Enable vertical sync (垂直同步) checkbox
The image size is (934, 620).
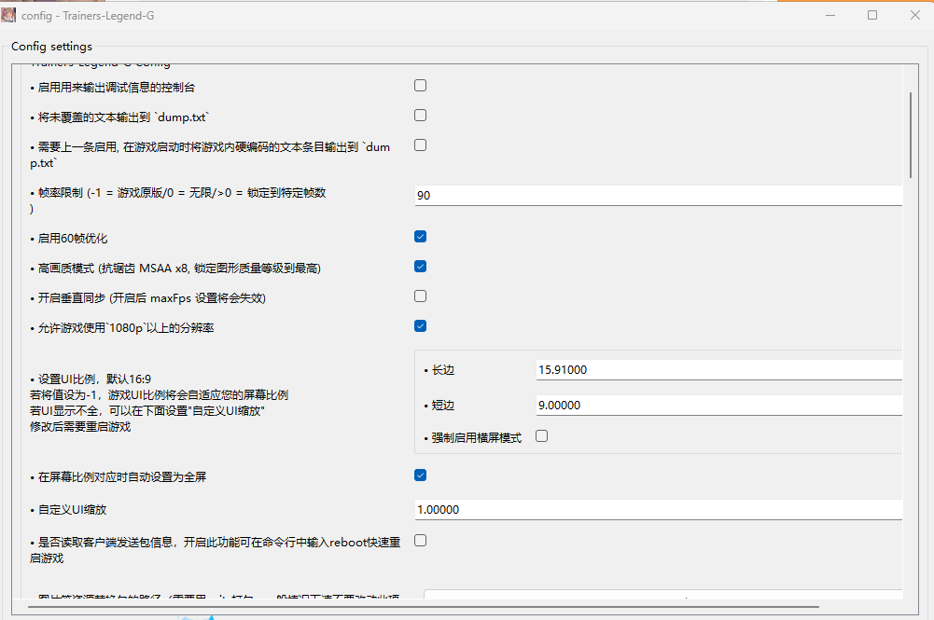coord(420,296)
